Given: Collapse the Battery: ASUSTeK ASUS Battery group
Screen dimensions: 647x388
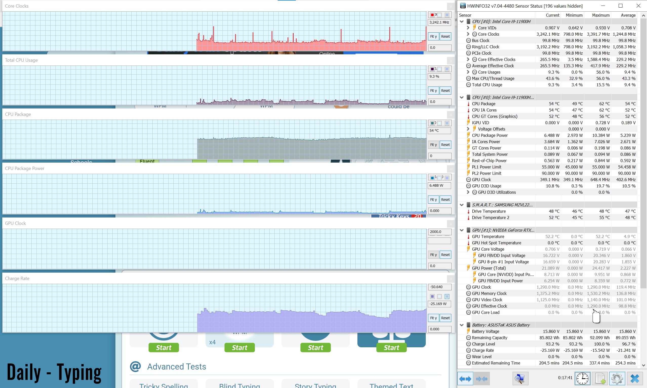Looking at the screenshot, I should pyautogui.click(x=462, y=325).
